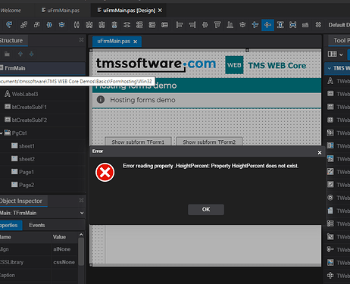Click the Align tops toolbar icon

coord(217,25)
